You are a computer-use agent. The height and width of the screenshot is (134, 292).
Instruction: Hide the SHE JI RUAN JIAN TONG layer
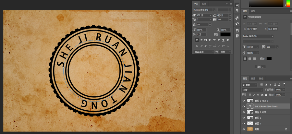(244, 106)
